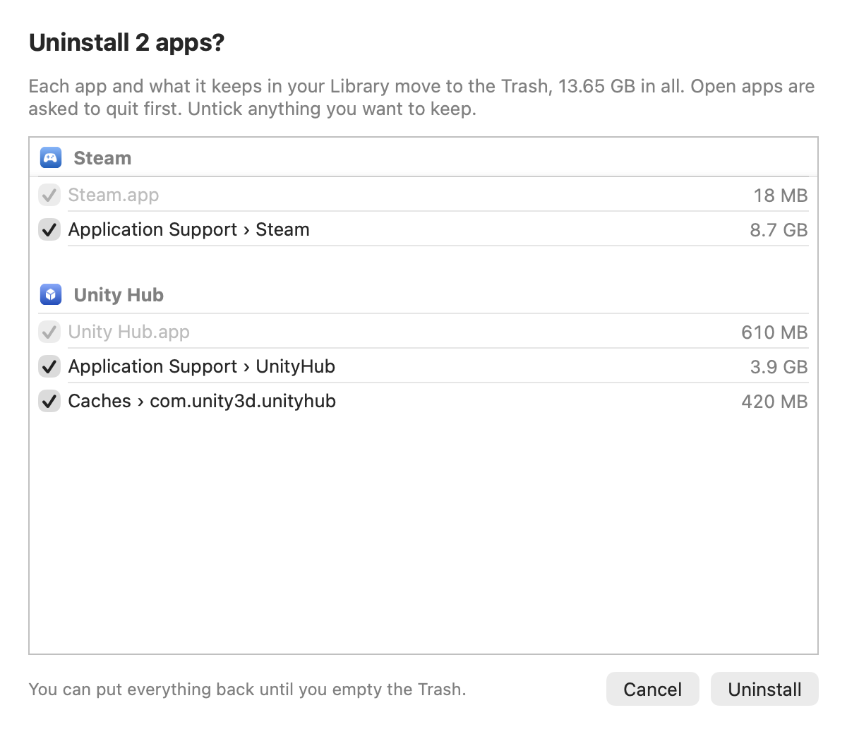Click the 'Uninstall 2 apps?' heading
847x734 pixels.
tap(127, 43)
